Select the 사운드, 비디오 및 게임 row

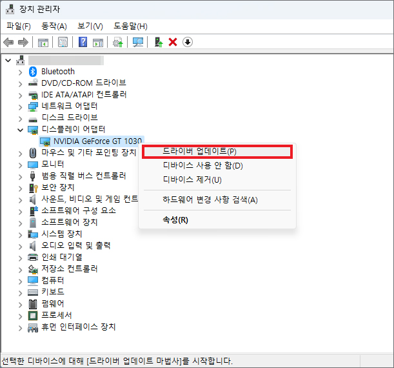(90, 199)
